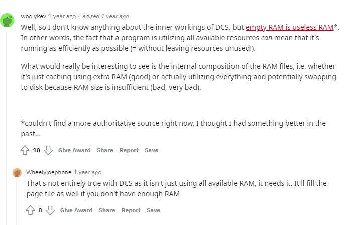
Task: Share woolykev's comment
Action: tap(105, 150)
